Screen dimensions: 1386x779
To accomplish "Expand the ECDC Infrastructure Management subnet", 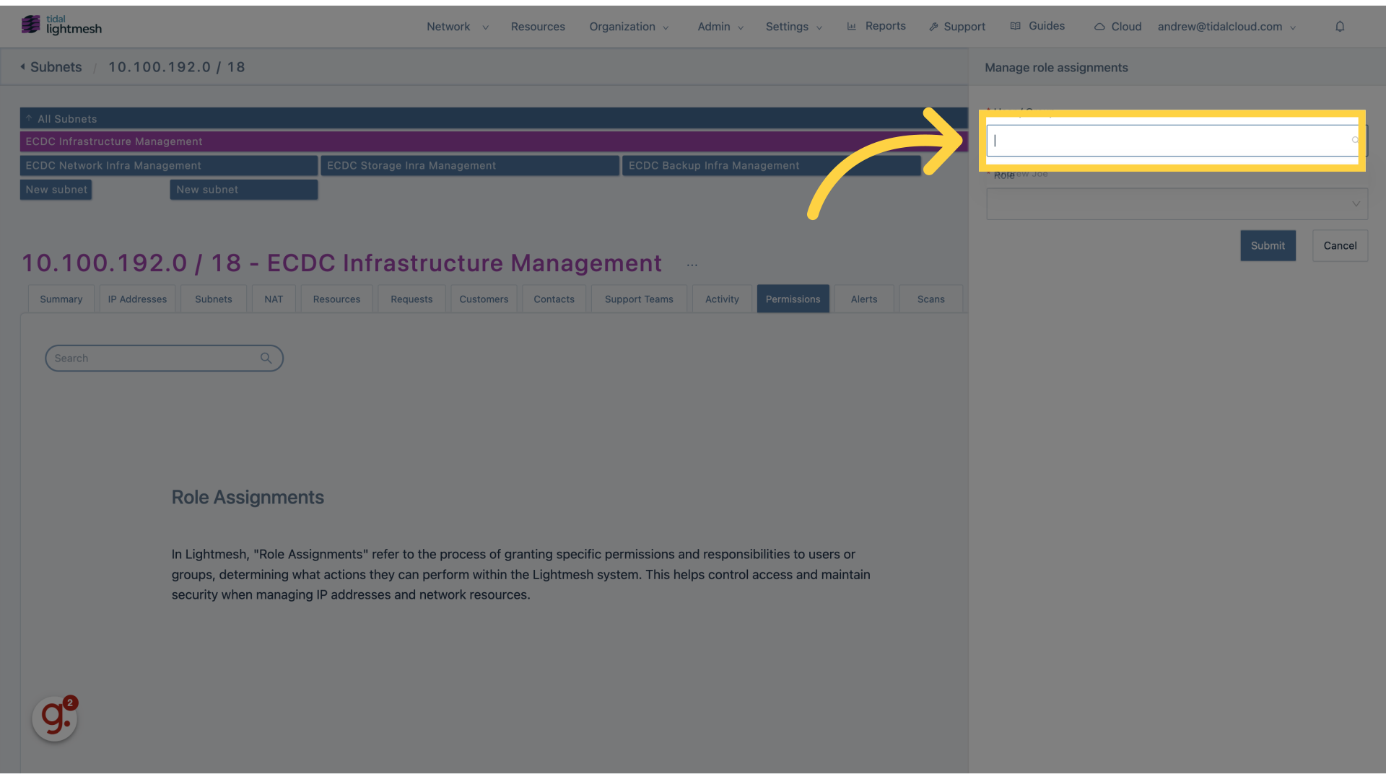I will (113, 141).
